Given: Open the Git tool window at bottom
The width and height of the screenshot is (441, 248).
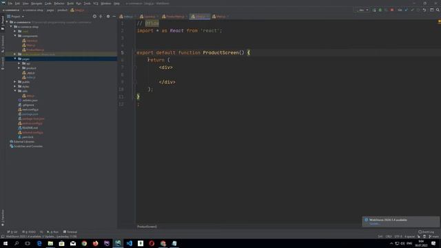Looking at the screenshot, I should pos(12,232).
